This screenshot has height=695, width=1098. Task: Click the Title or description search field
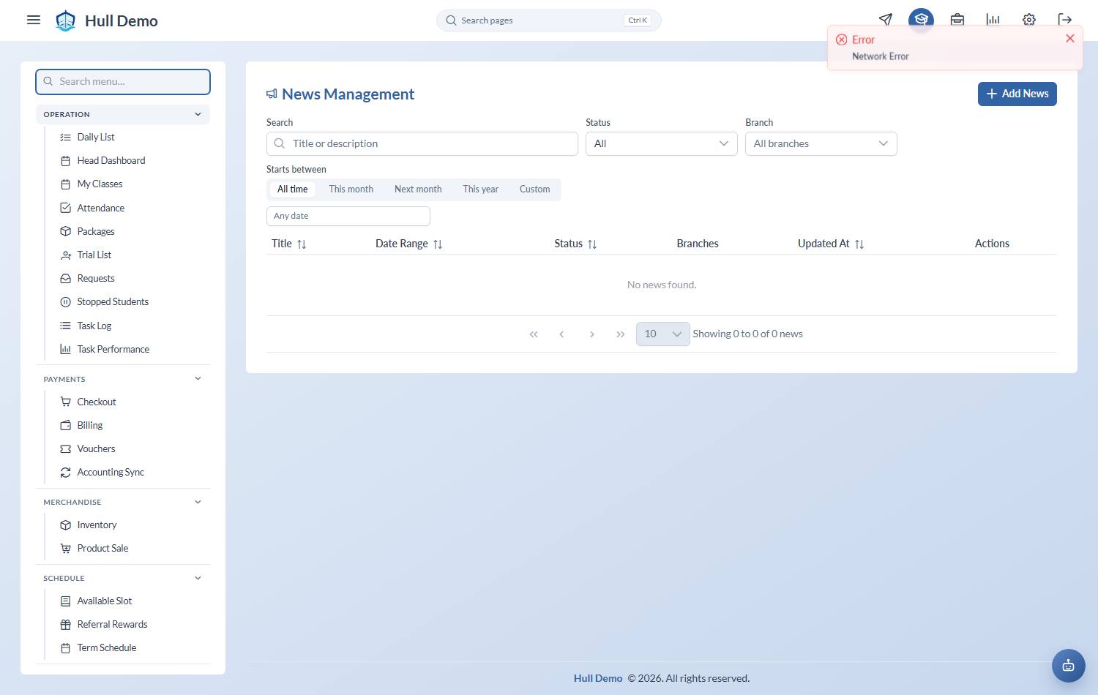[422, 144]
